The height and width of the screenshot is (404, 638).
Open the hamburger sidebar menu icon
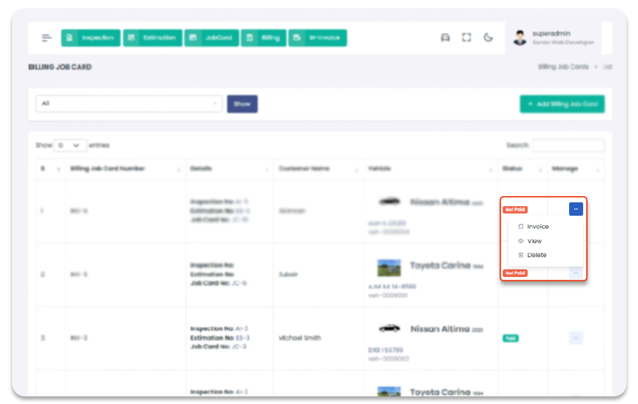47,38
